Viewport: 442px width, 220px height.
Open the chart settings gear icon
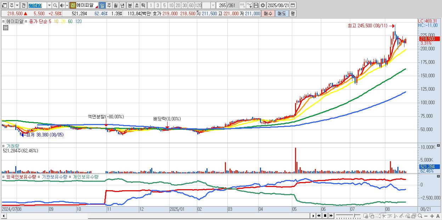point(262,5)
